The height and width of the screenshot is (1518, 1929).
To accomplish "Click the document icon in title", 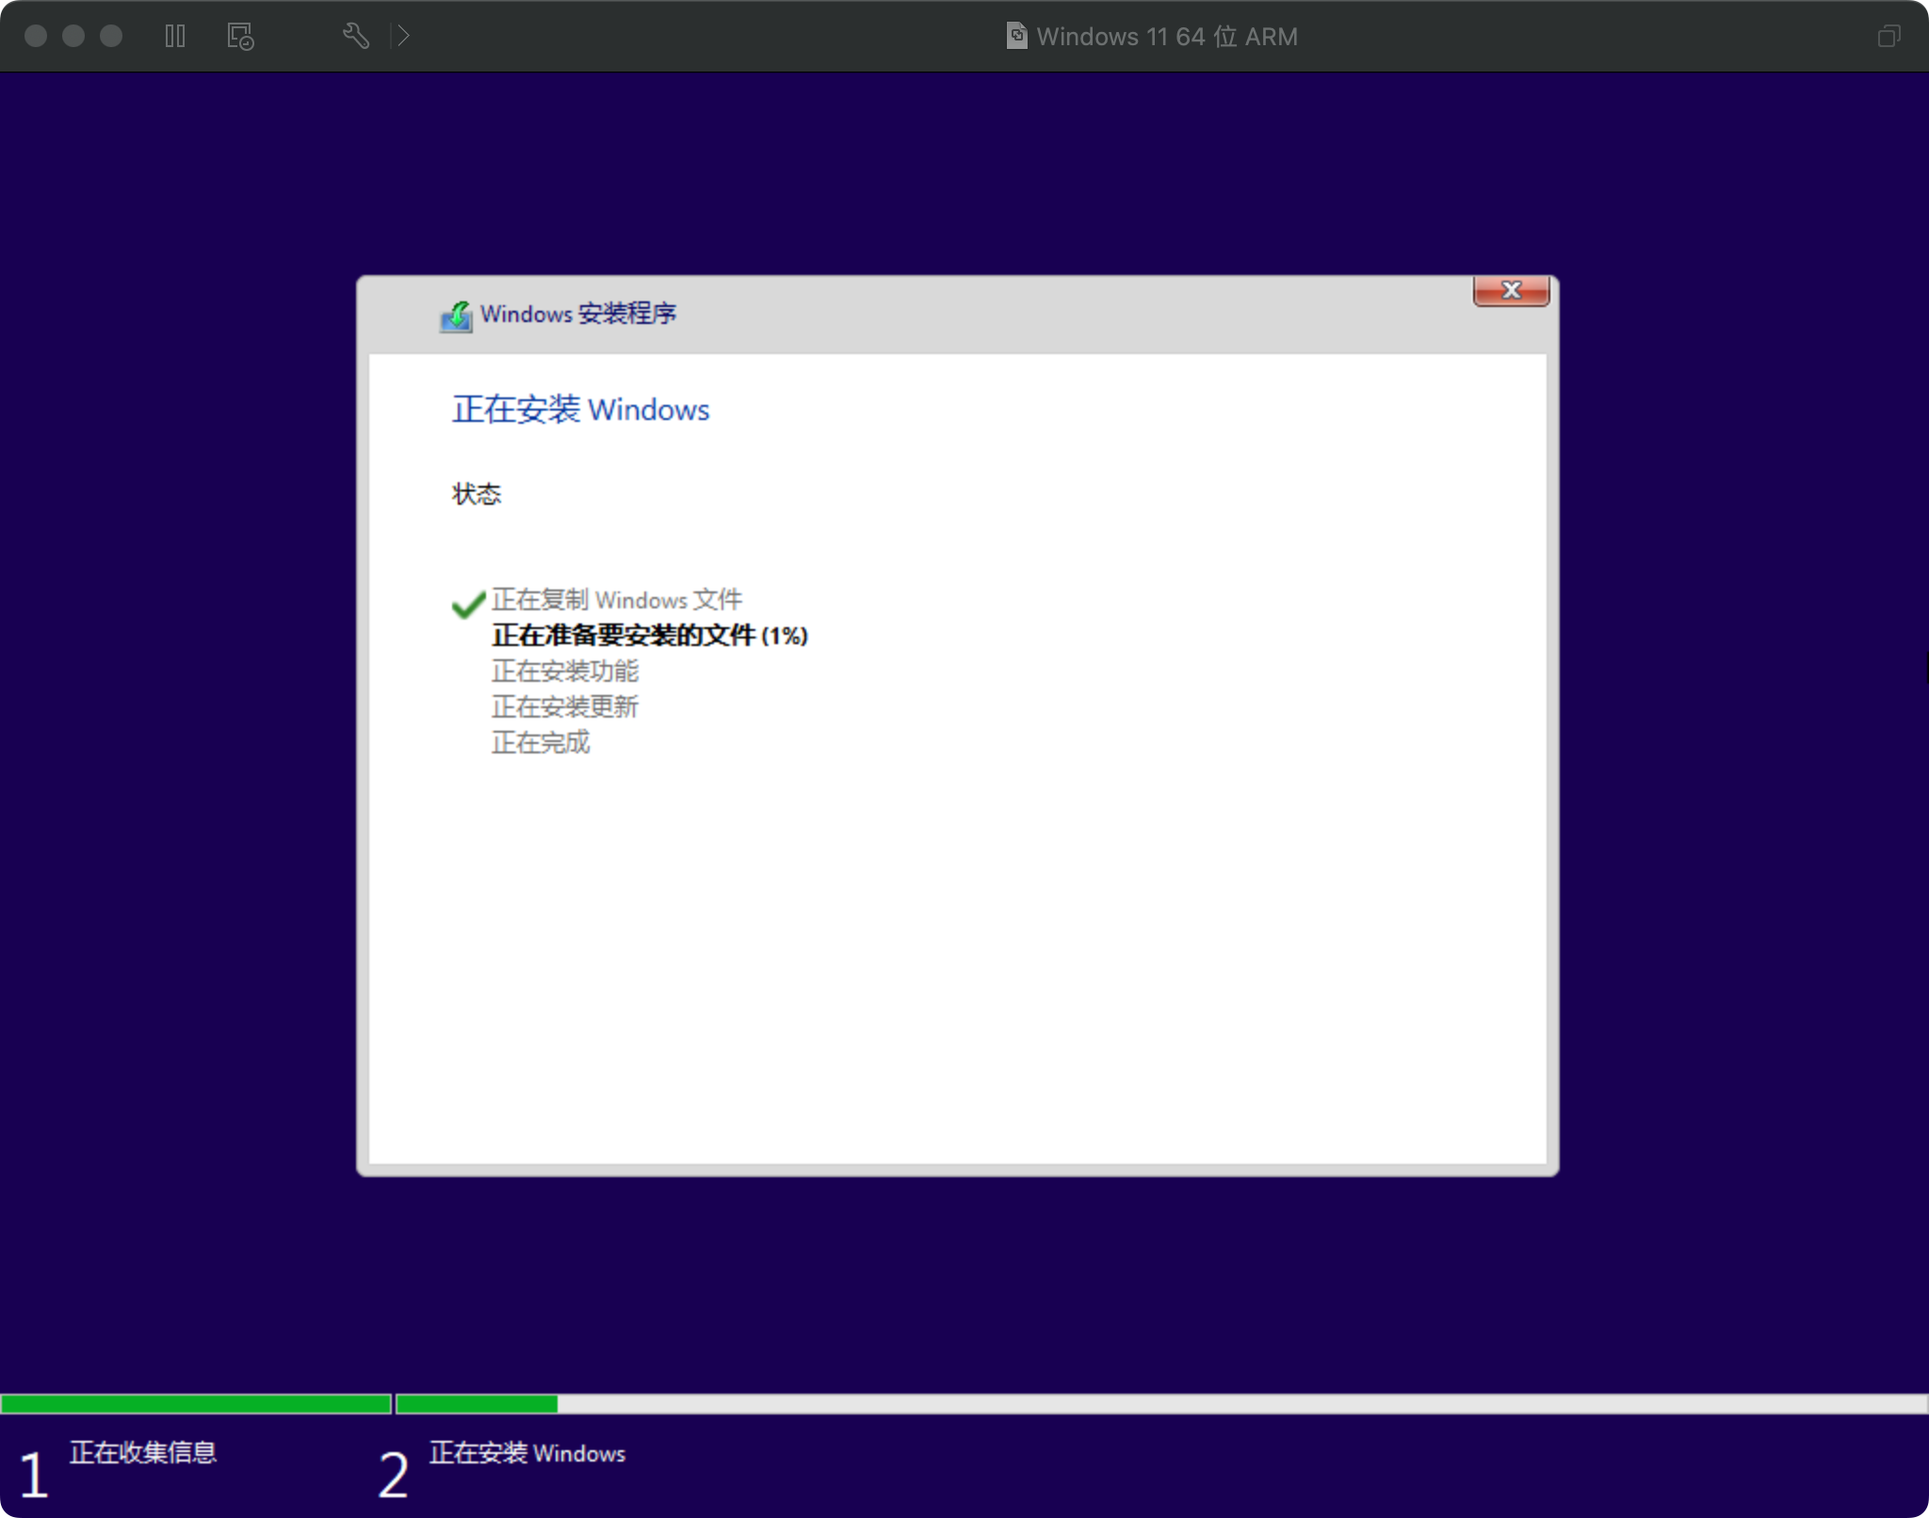I will (1016, 36).
